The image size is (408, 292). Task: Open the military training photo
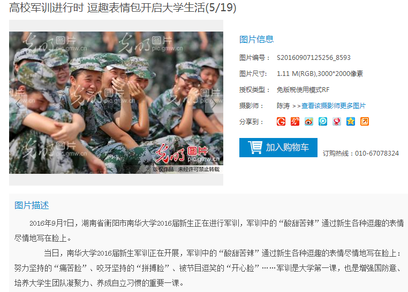click(x=116, y=103)
